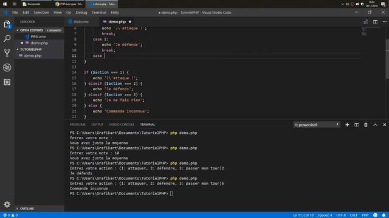Collapse the Open Editors section
This screenshot has width=389, height=218.
tap(39, 30)
